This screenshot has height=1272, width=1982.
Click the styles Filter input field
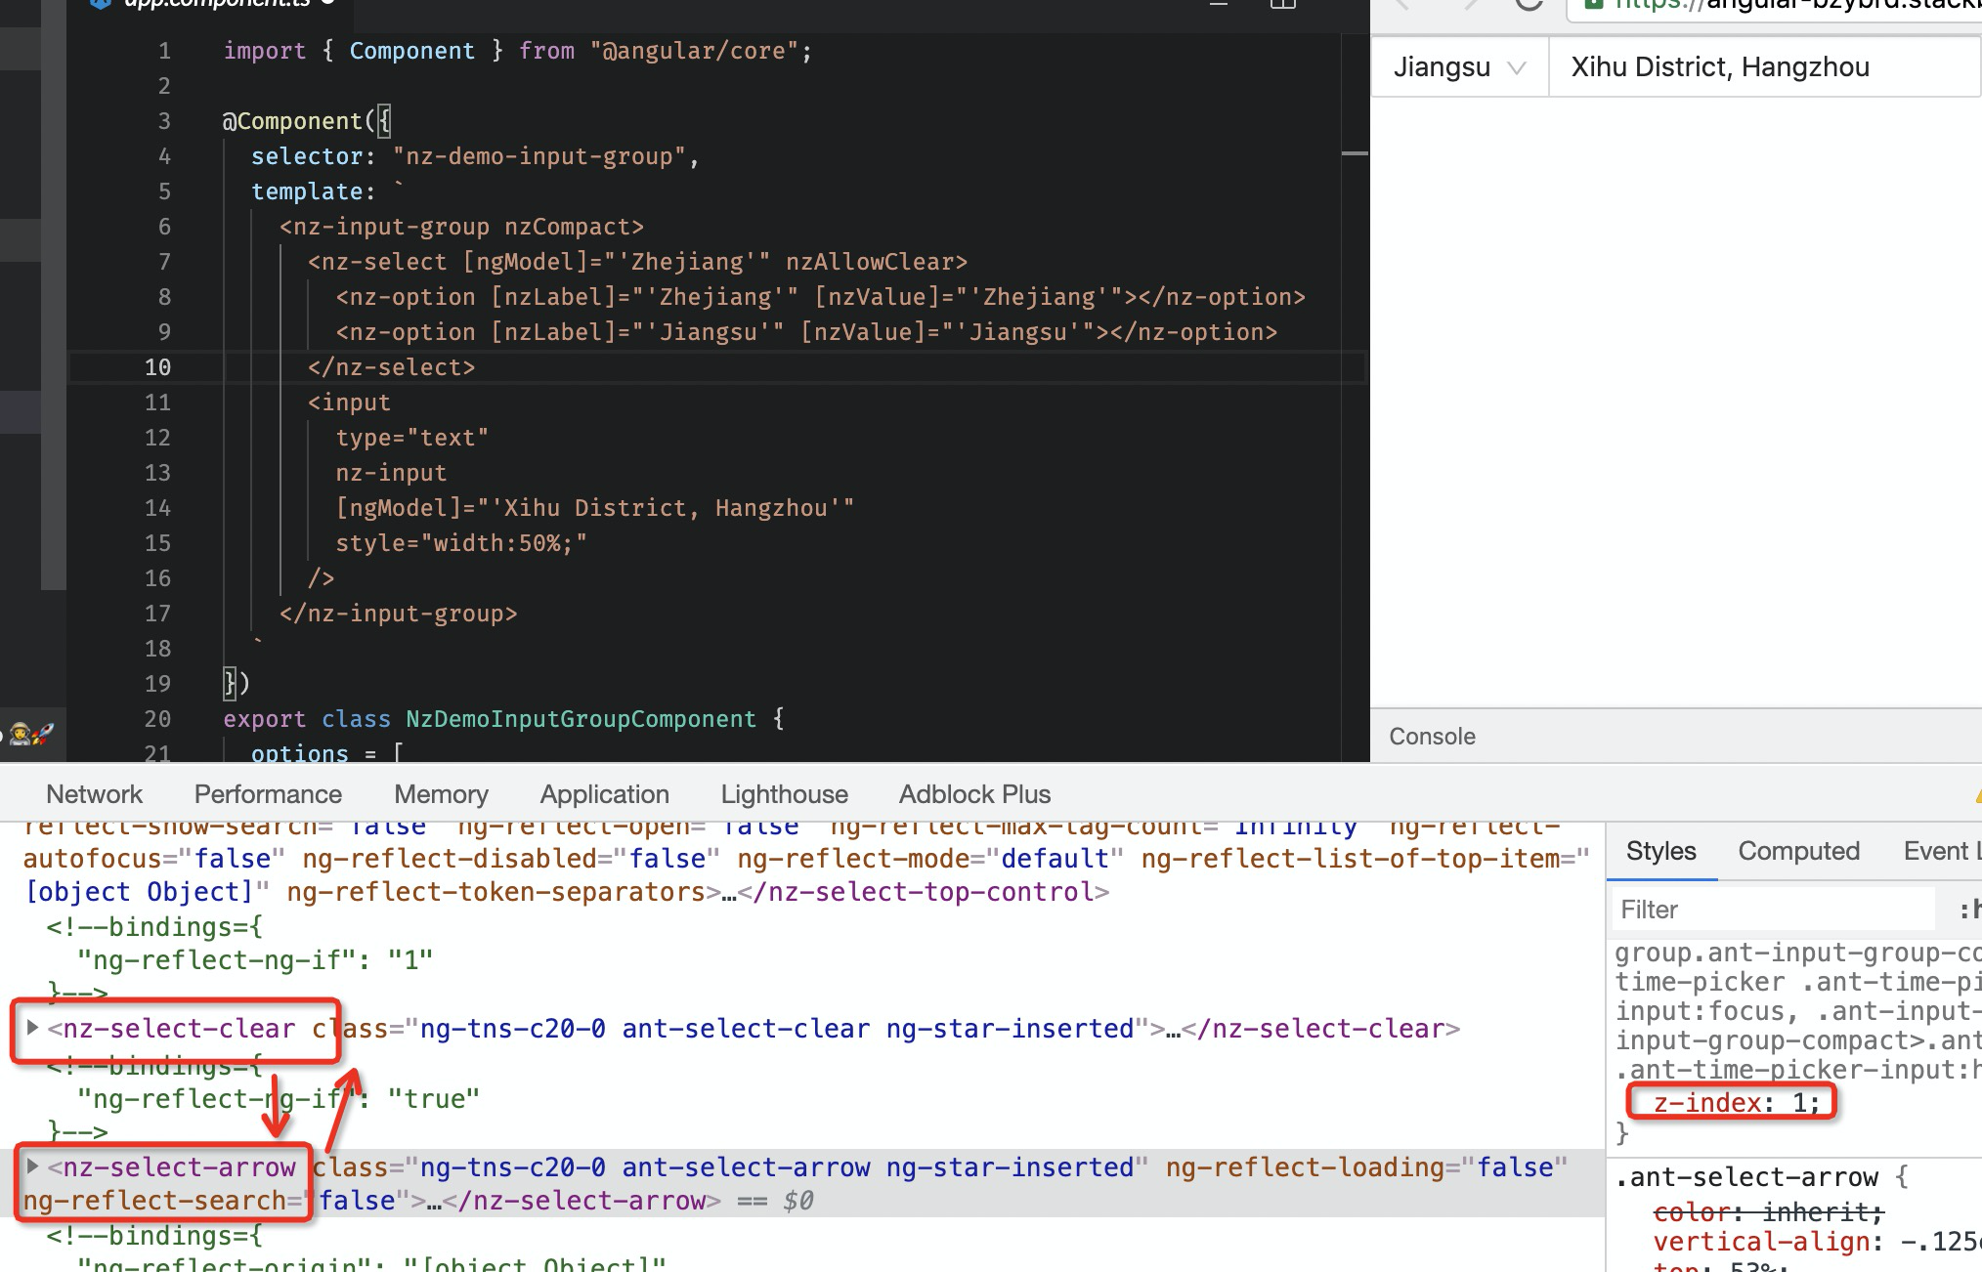[x=1769, y=910]
